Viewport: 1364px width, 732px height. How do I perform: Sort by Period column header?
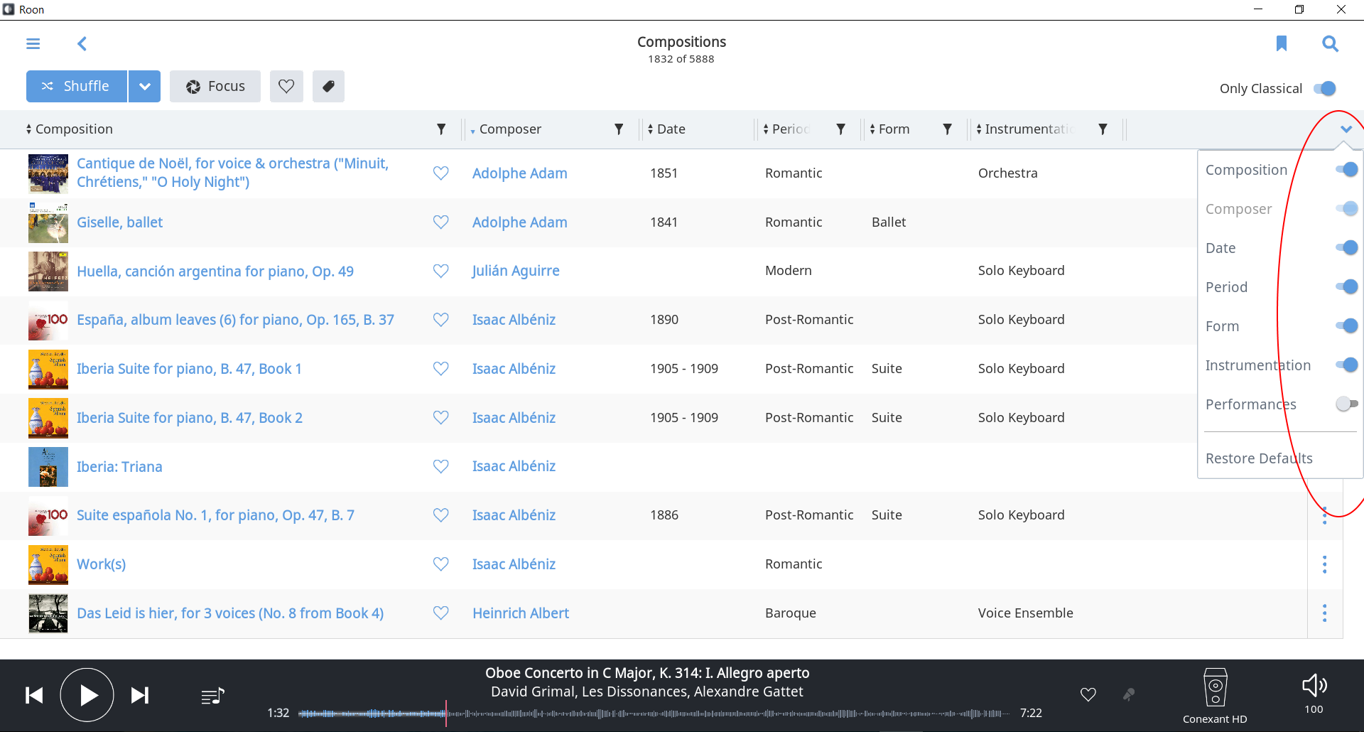click(786, 129)
